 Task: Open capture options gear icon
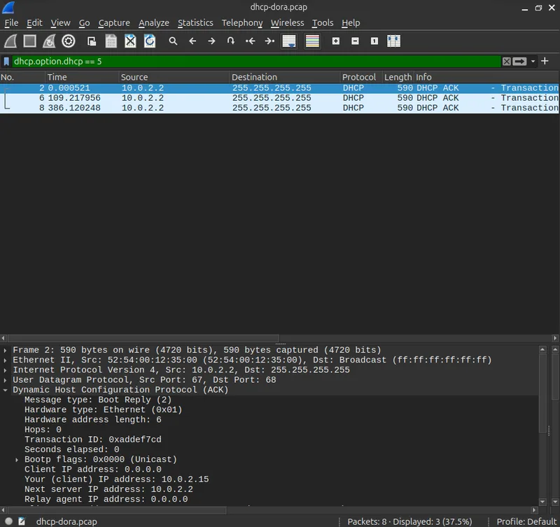(x=68, y=41)
